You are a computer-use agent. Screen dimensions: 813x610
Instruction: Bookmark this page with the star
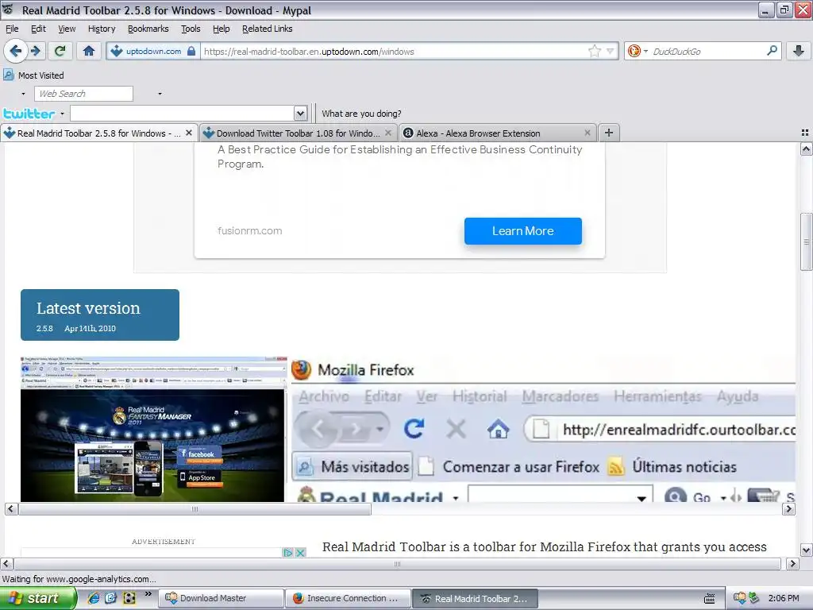[594, 51]
